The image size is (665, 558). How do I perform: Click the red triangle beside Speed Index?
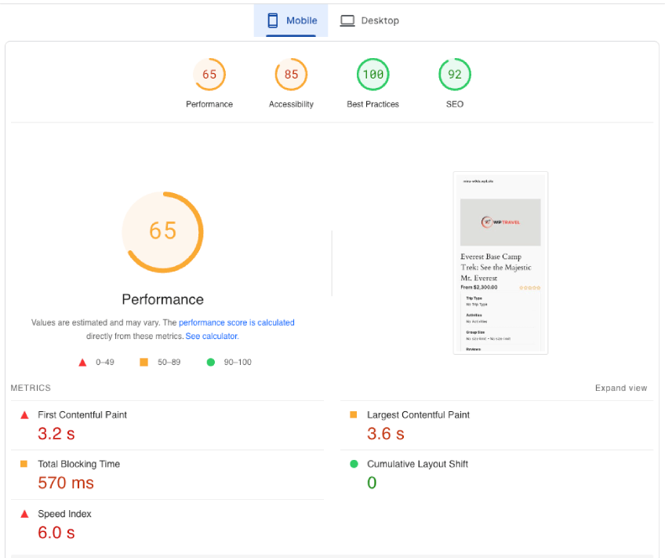point(24,514)
